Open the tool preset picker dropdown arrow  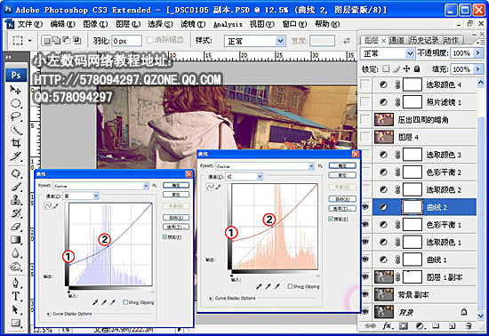coord(30,41)
